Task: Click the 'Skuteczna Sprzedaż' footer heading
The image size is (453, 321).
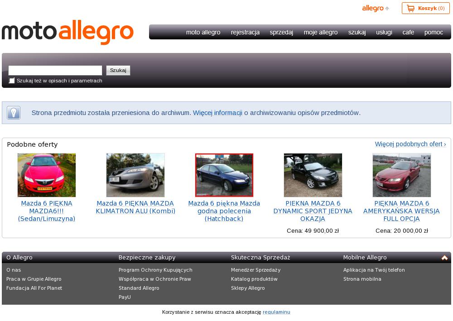Action: point(260,258)
